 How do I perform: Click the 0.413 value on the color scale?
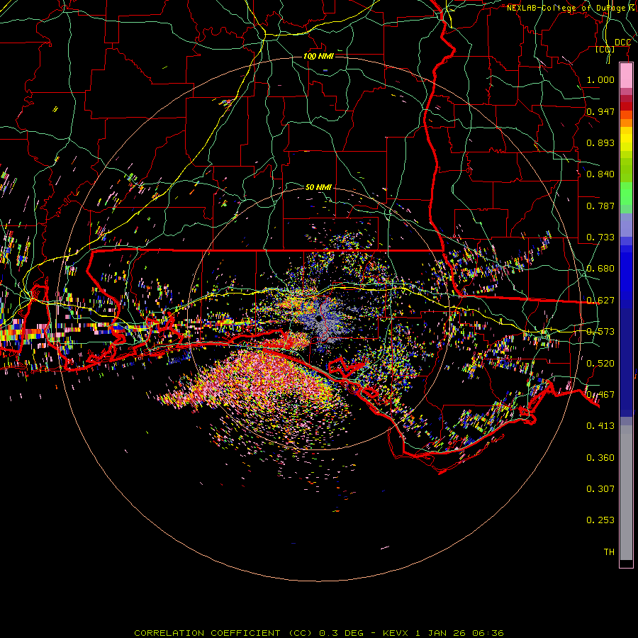[600, 426]
